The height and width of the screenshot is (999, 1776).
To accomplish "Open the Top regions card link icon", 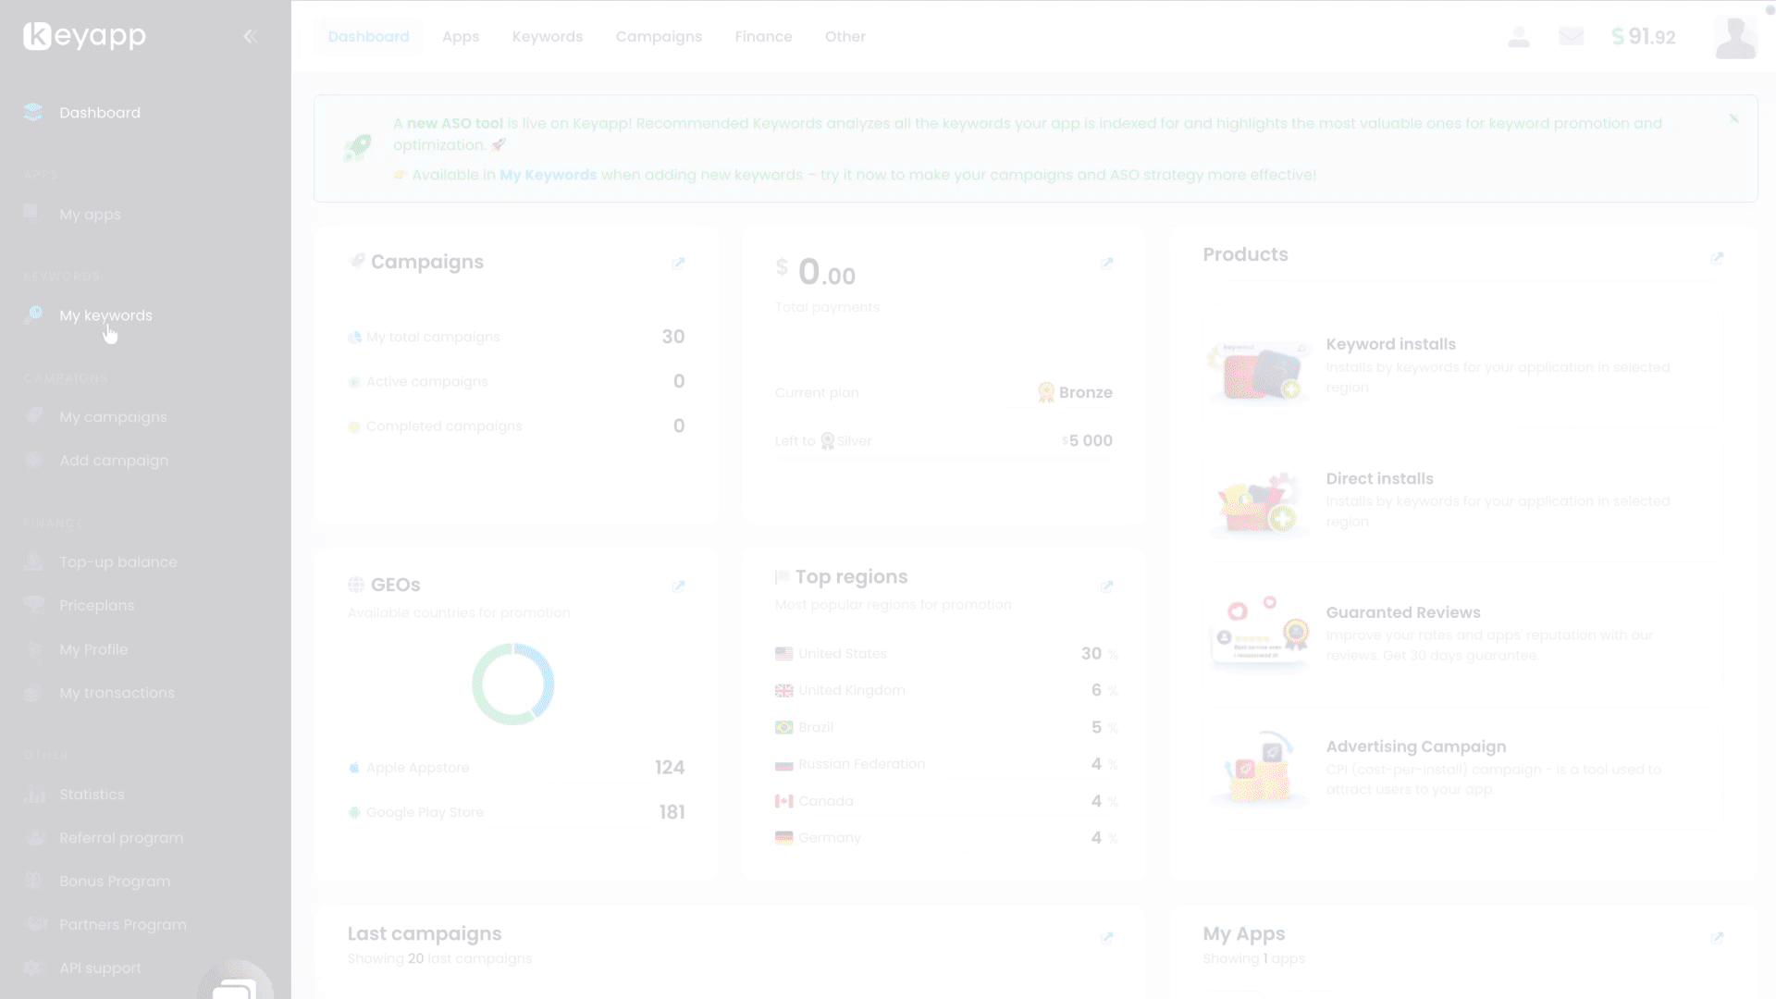I will tap(1106, 586).
